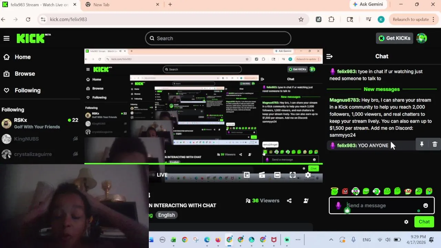The width and height of the screenshot is (441, 248).
Task: Open Excel from the taskbar
Action: (x=173, y=240)
